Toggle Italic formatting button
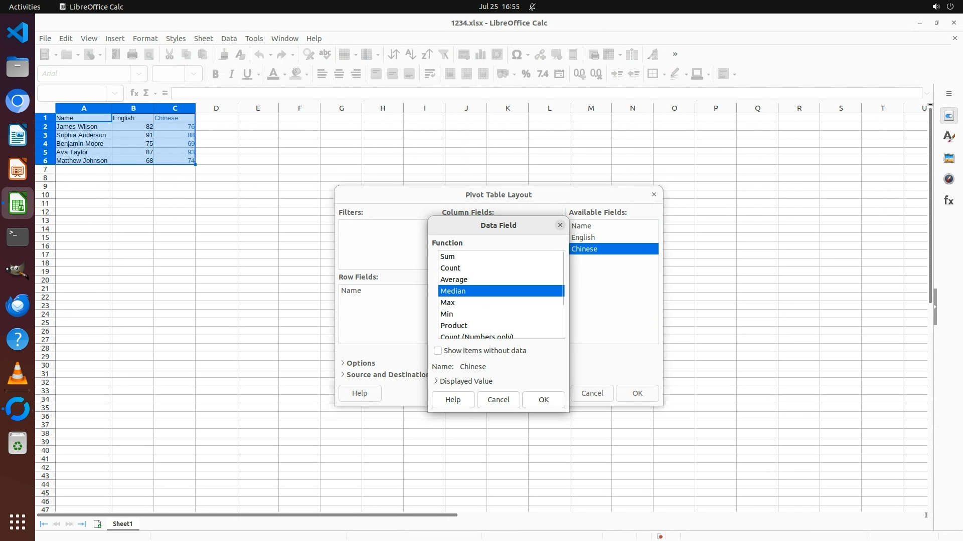963x541 pixels. point(231,74)
